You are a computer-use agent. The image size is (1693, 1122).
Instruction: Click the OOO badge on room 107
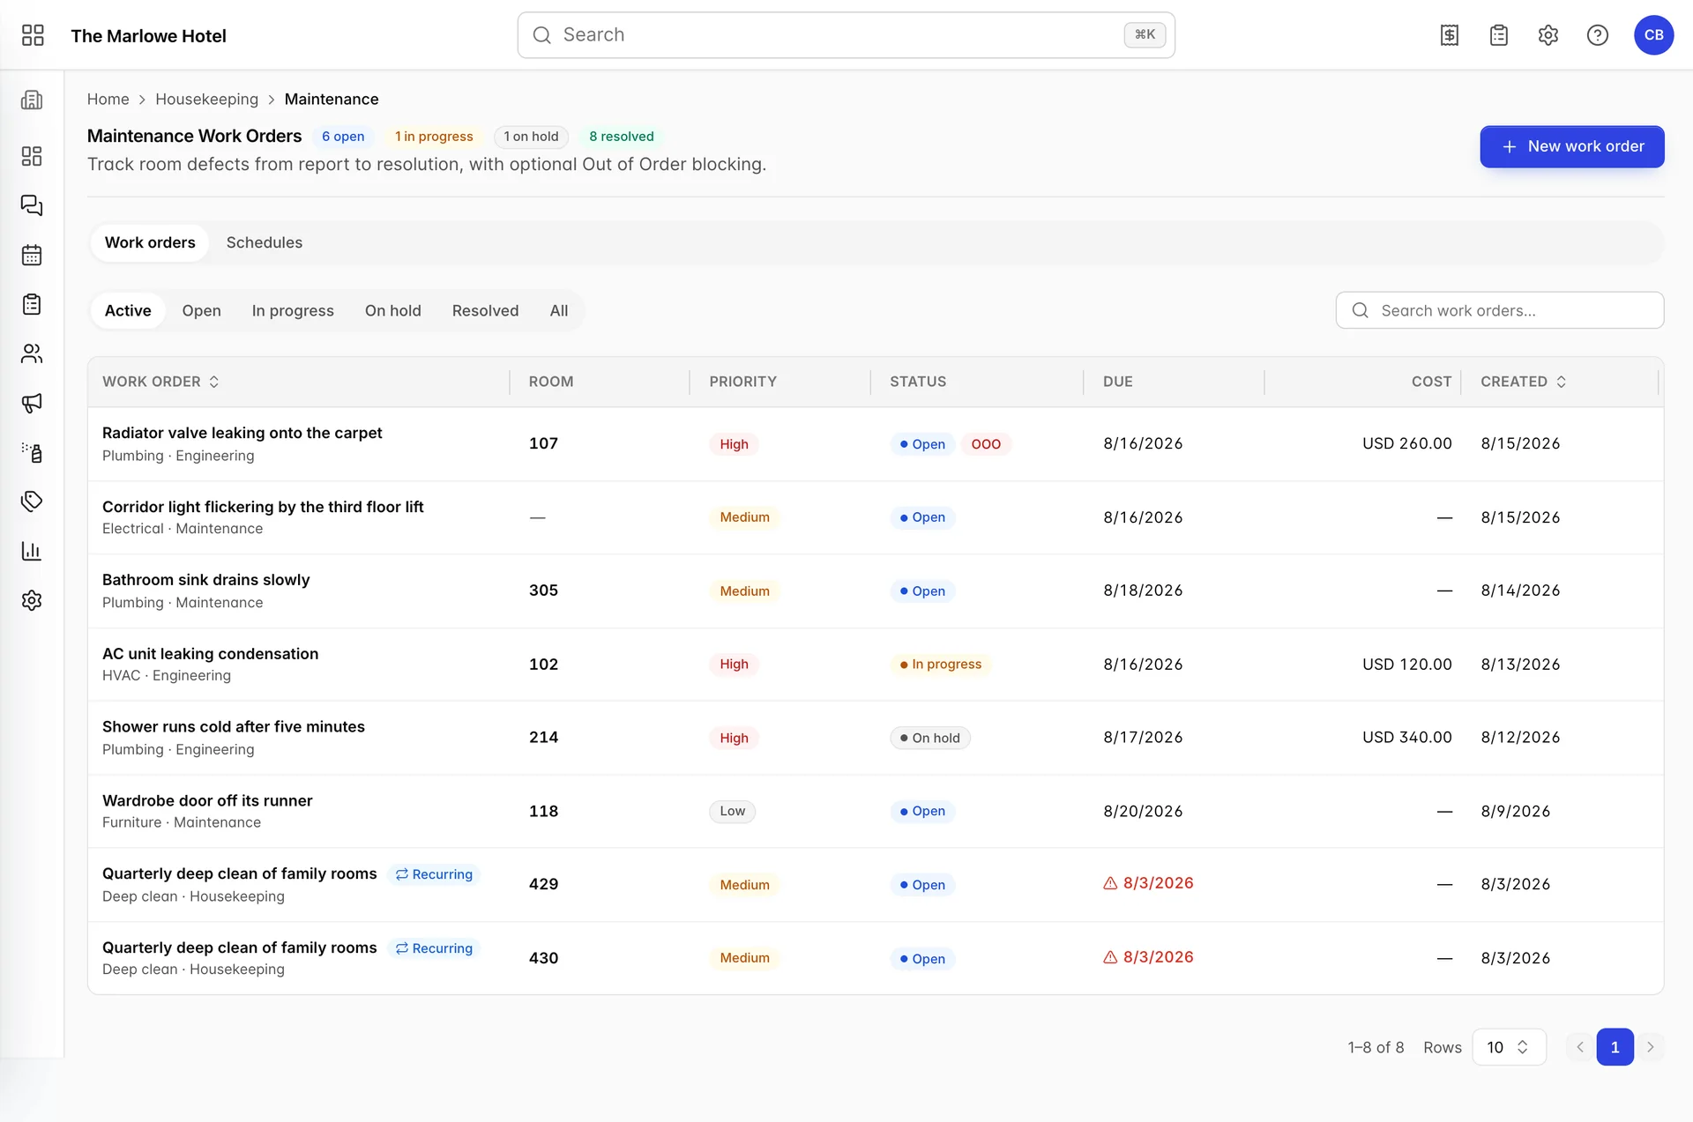click(x=986, y=444)
